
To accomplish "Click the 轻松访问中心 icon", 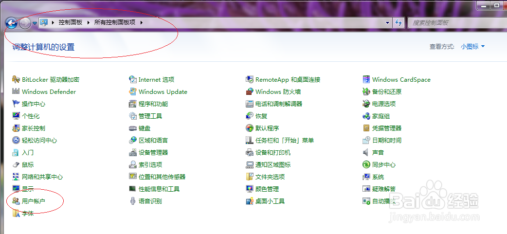I will click(16, 140).
